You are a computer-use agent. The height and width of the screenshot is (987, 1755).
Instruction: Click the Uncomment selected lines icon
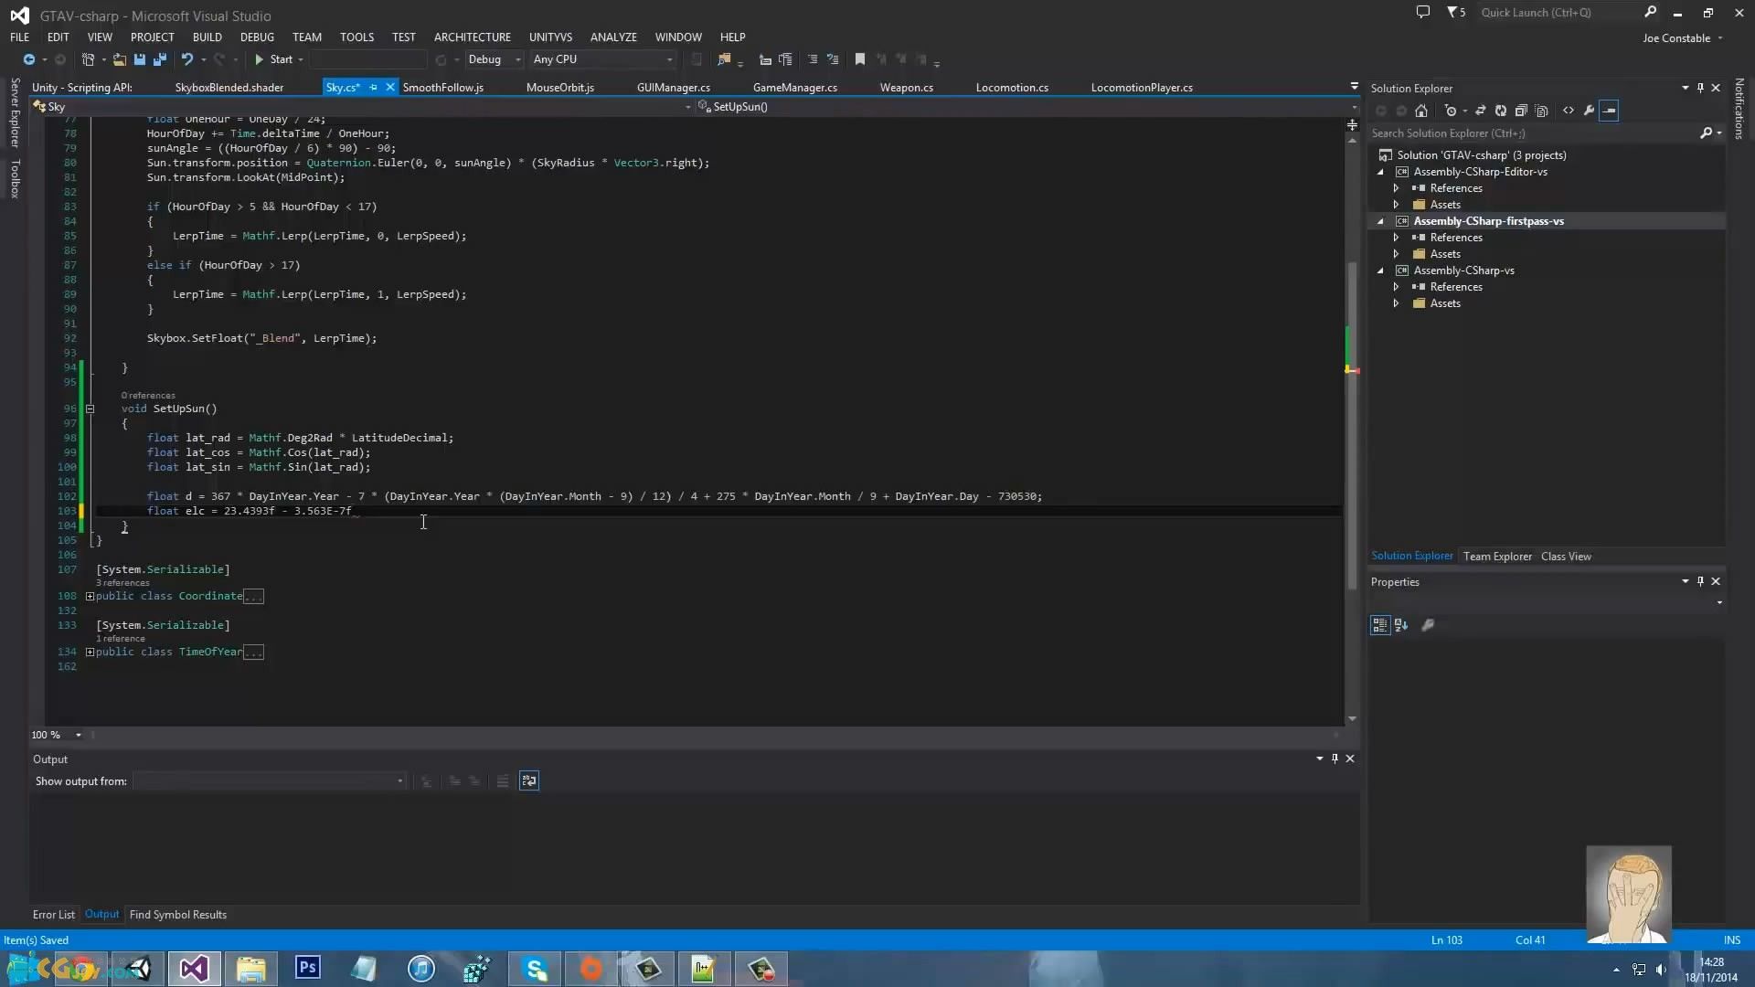coord(833,59)
